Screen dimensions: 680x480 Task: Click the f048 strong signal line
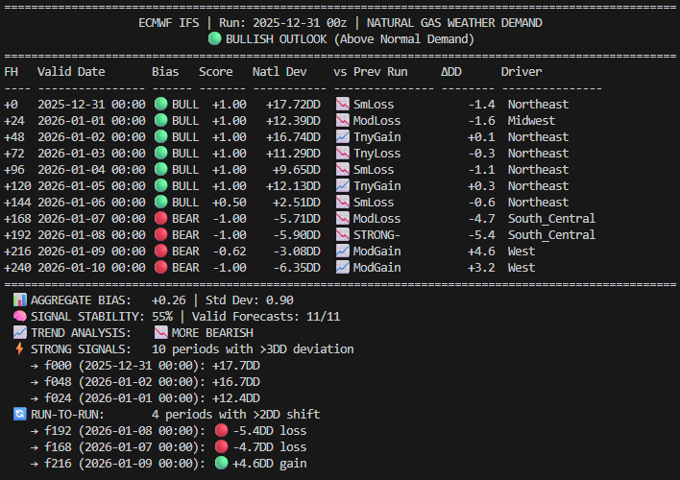click(x=145, y=381)
